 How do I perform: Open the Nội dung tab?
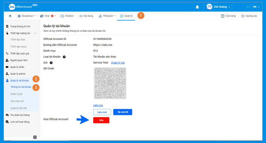click(86, 16)
